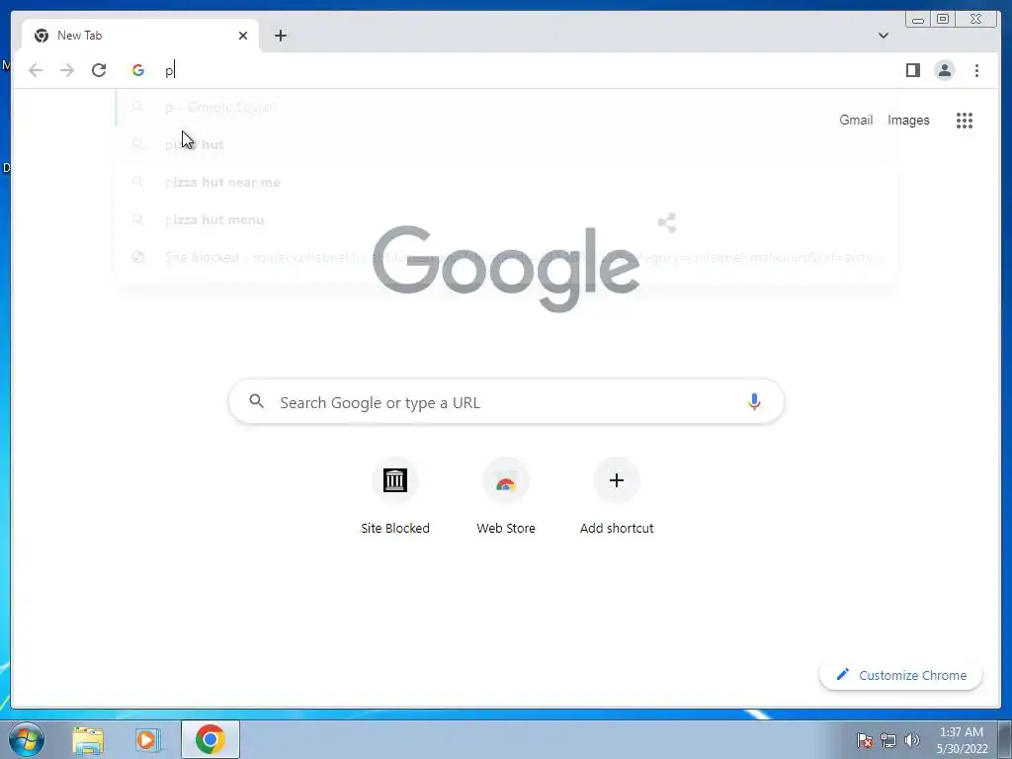The width and height of the screenshot is (1012, 759).
Task: Select the 'pizza hut near me' suggestion
Action: (506, 182)
